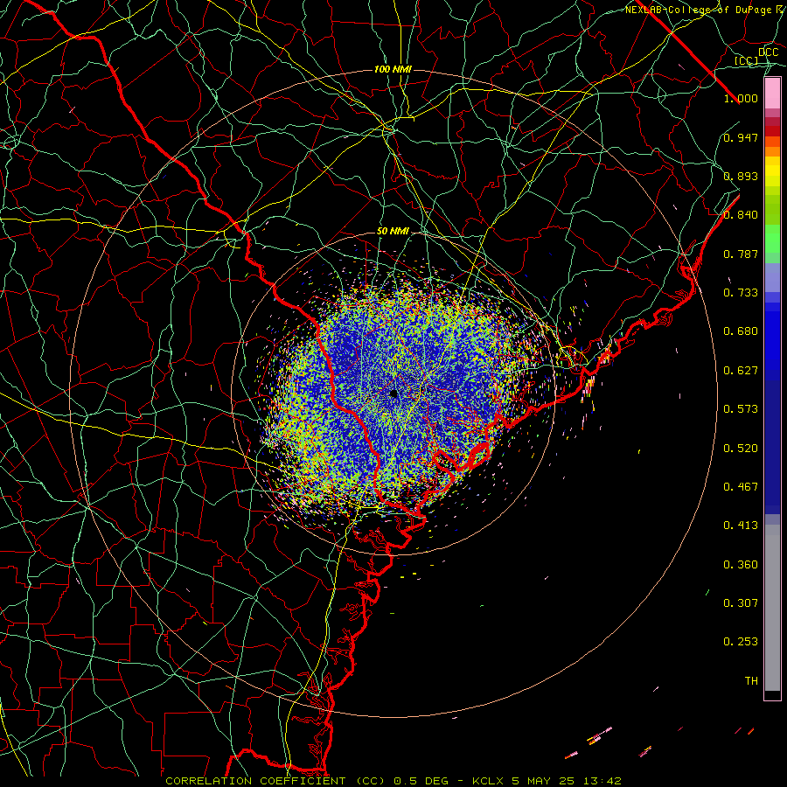This screenshot has width=787, height=787.
Task: Click the KCLX station identifier text
Action: 487,781
